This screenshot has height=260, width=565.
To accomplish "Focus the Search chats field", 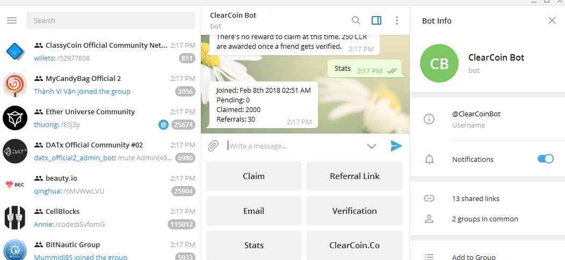I will point(111,20).
